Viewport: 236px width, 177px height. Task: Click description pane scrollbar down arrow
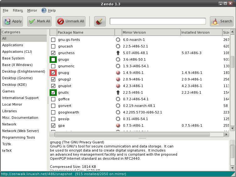232,168
